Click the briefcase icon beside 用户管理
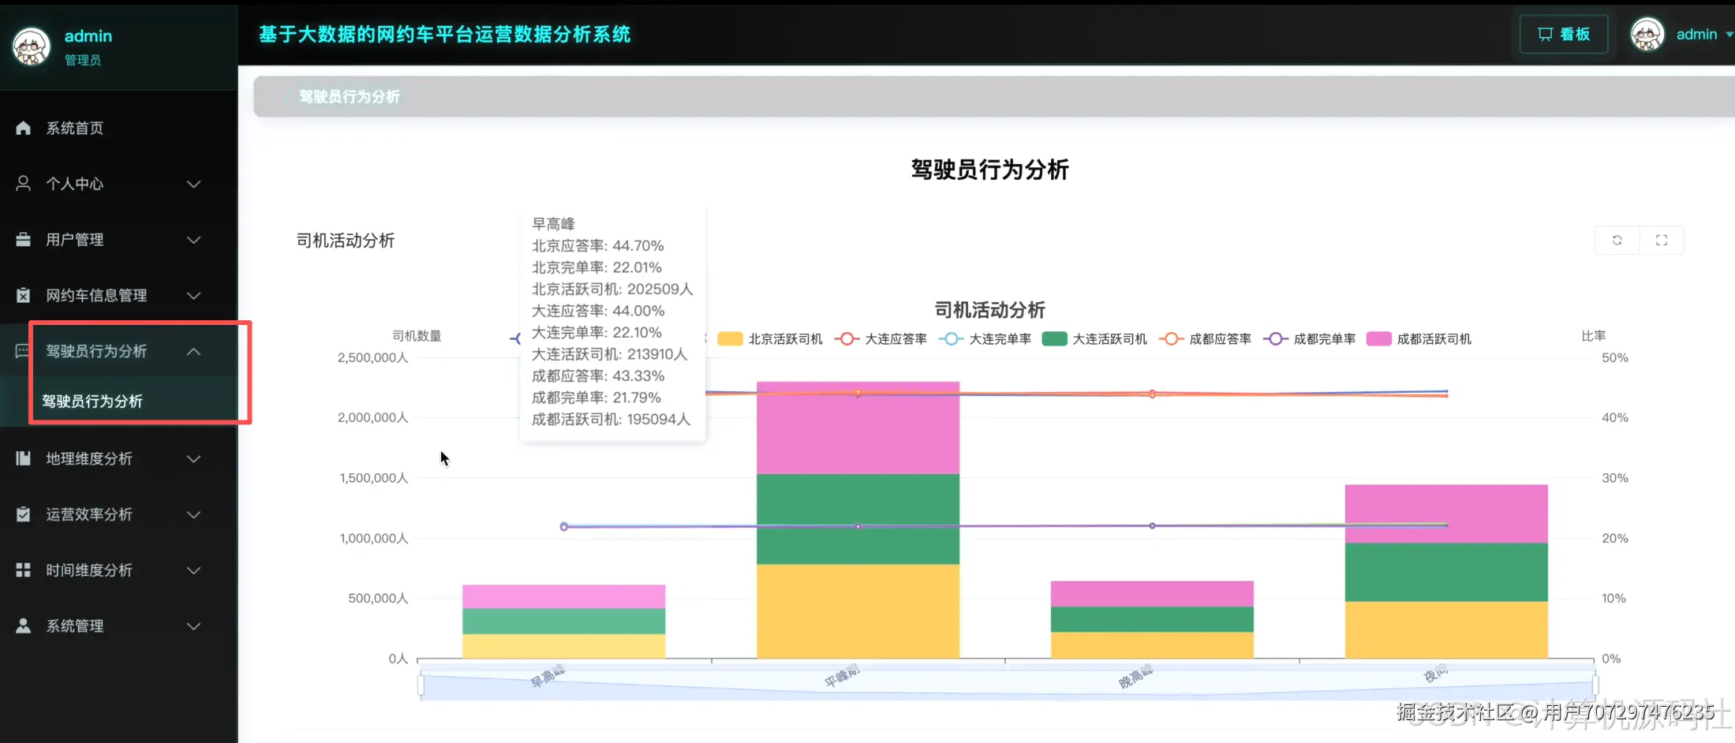 23,239
